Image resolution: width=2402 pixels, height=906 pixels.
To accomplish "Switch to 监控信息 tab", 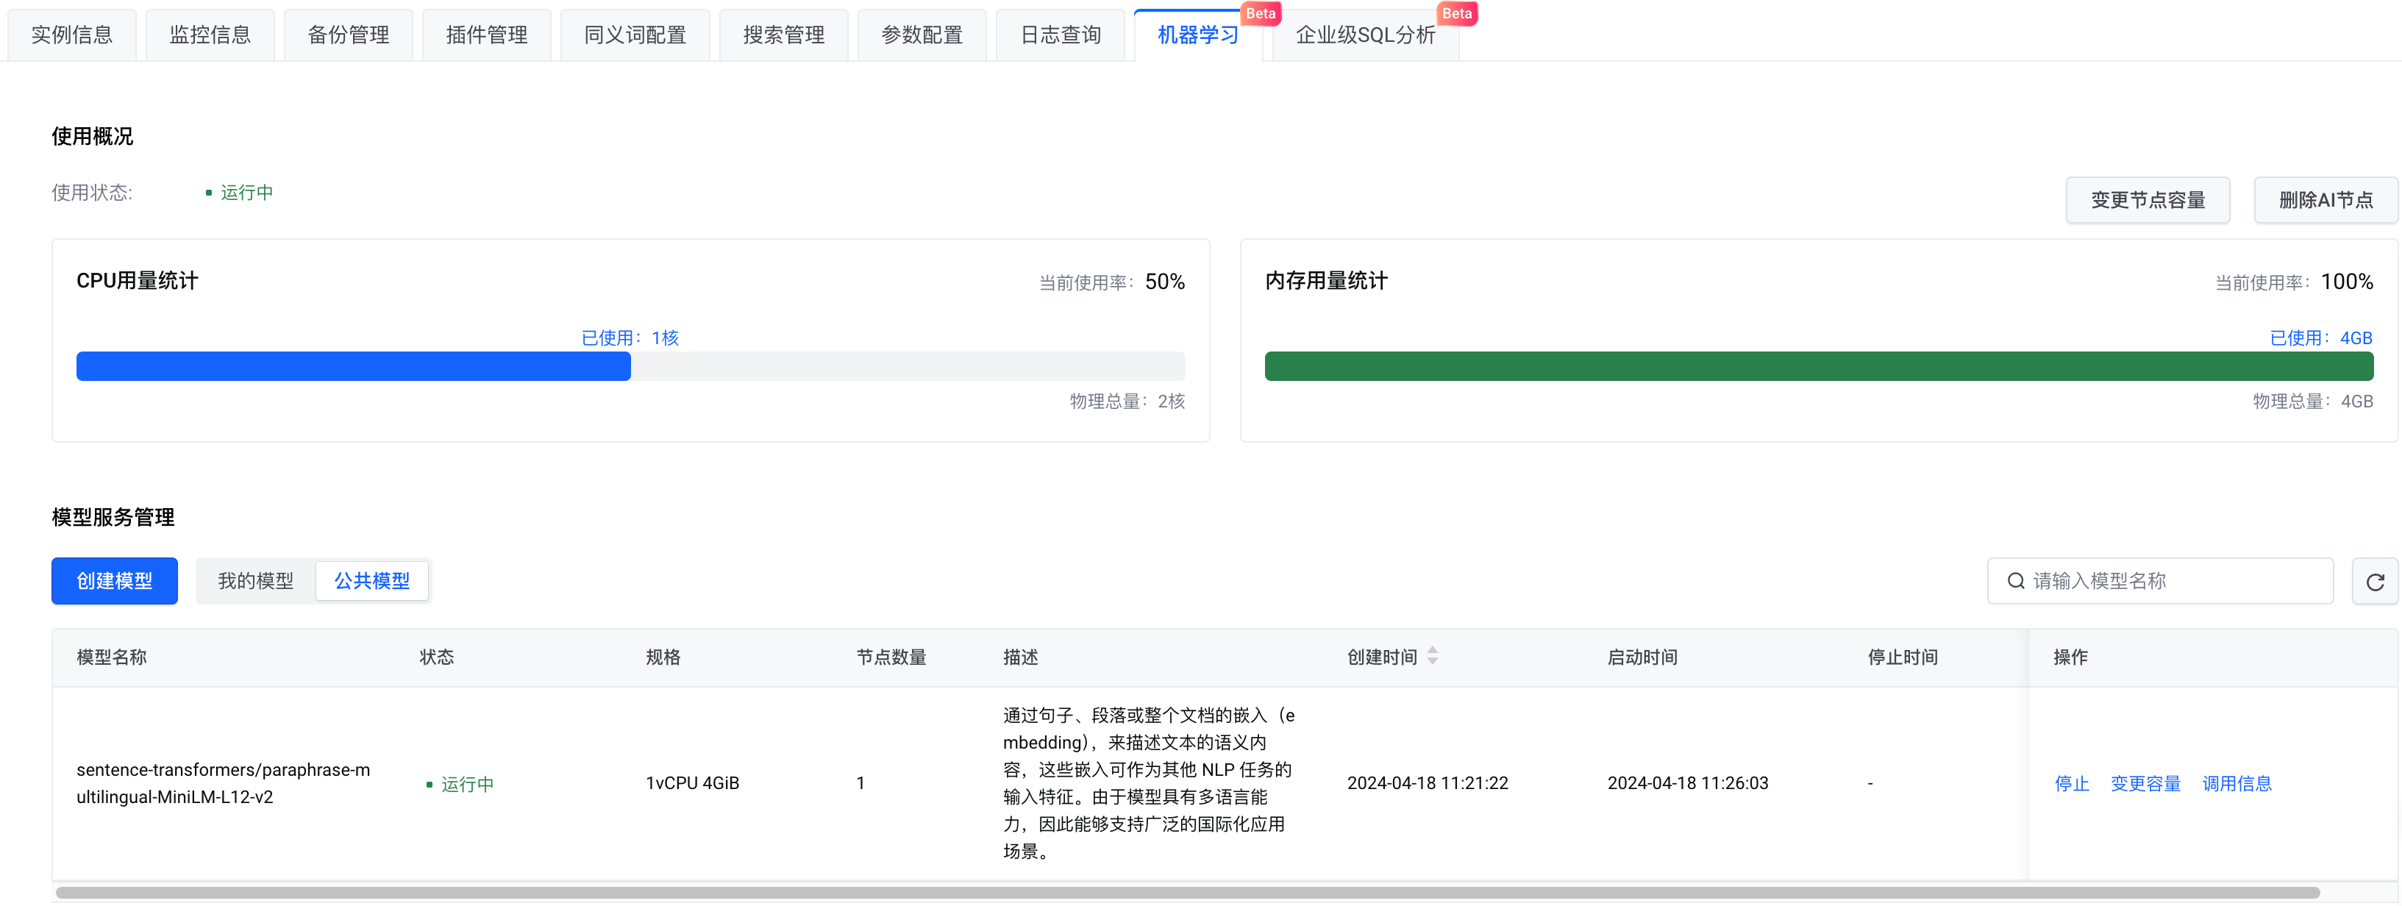I will click(x=210, y=35).
